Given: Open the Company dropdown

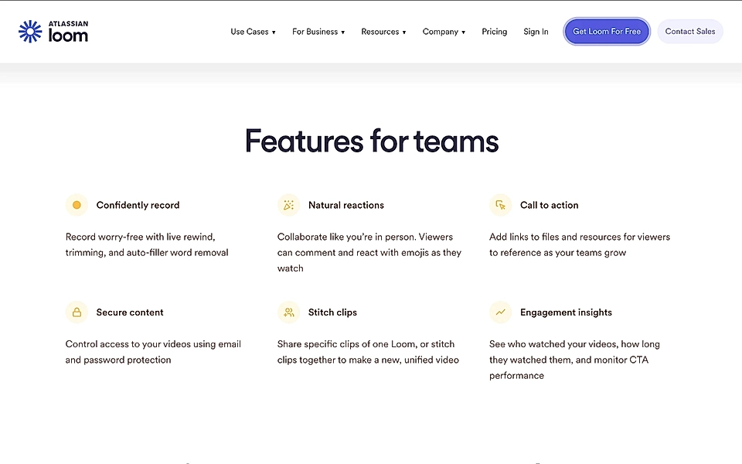Looking at the screenshot, I should point(444,32).
